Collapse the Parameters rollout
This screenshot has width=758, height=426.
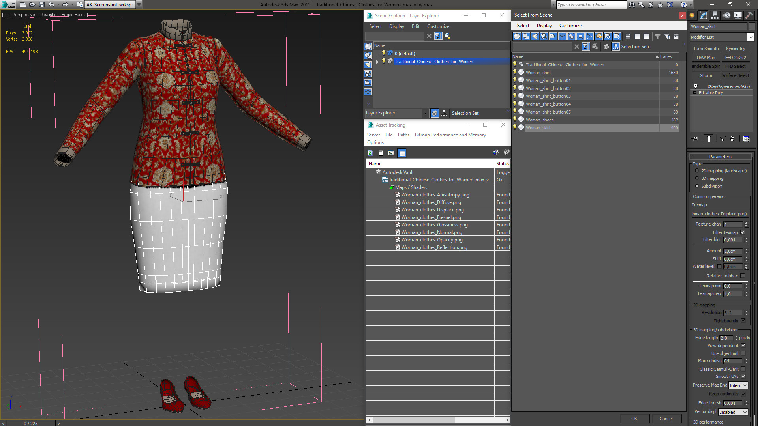point(720,157)
